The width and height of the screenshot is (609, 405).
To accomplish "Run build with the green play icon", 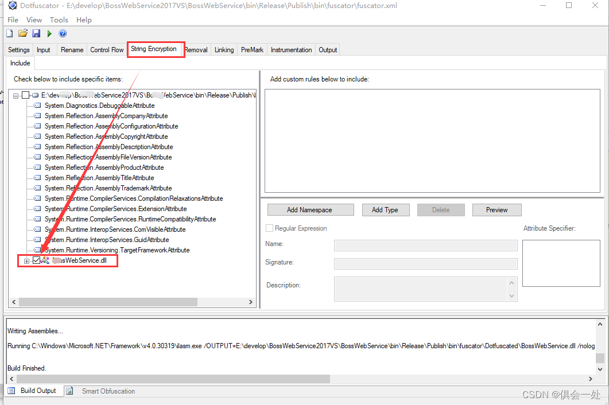I will (49, 34).
